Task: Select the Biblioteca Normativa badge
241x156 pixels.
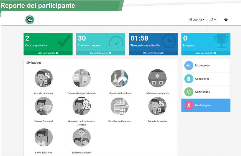Action: pos(157,78)
